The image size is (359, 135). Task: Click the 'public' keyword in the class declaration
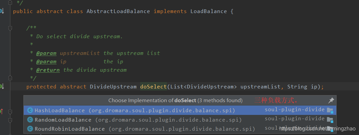[23, 11]
